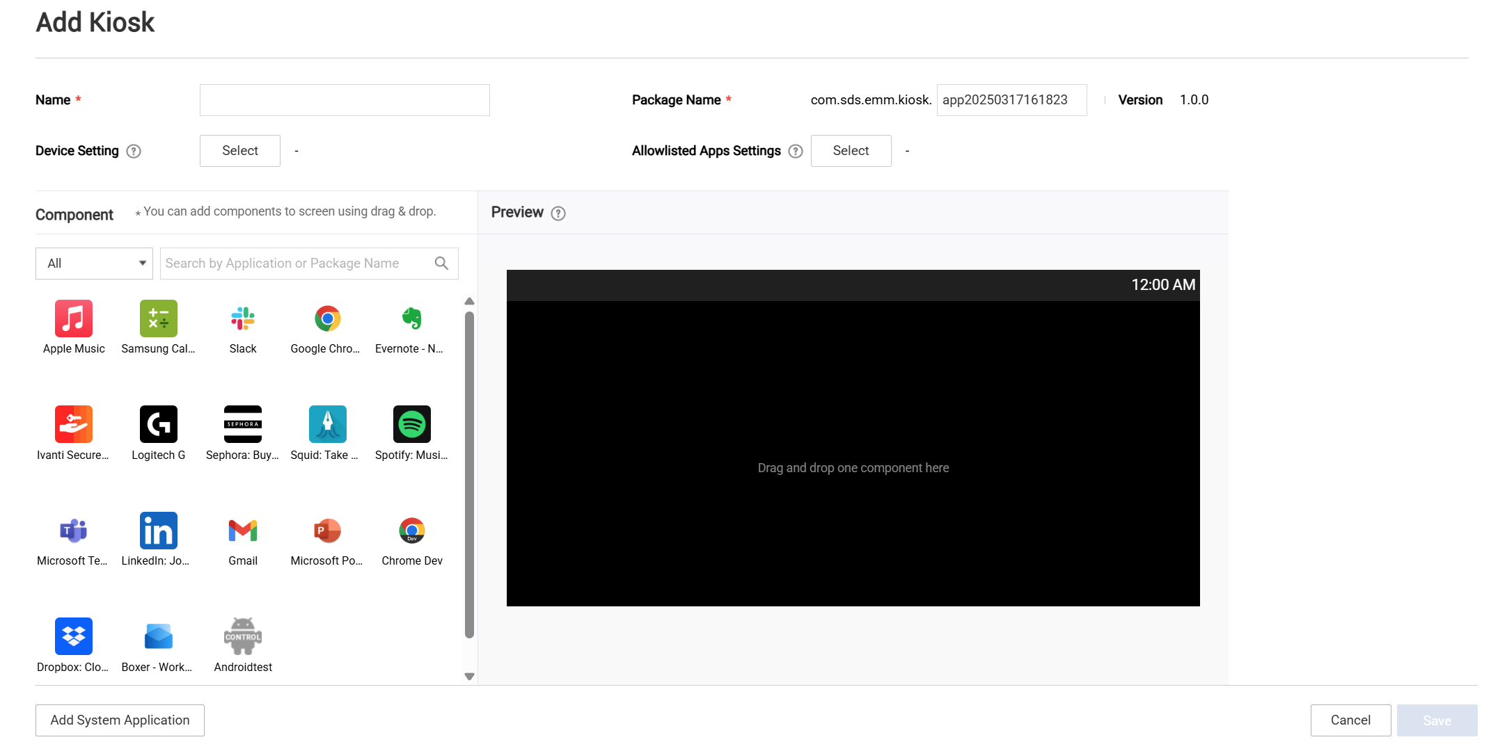Open the Preview help tooltip
1491x751 pixels.
pyautogui.click(x=558, y=213)
